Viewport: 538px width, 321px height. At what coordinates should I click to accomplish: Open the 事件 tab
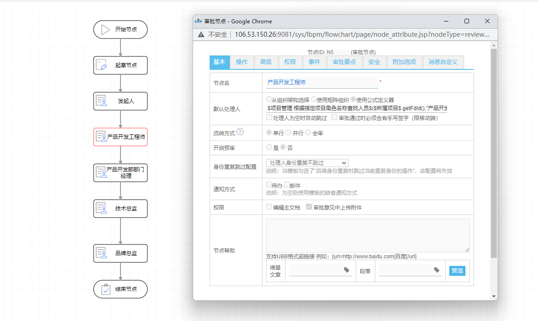tap(314, 62)
